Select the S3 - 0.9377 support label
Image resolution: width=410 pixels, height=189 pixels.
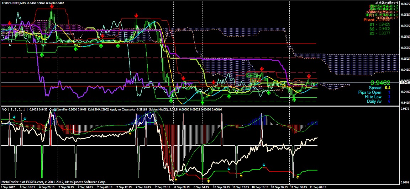(380, 33)
